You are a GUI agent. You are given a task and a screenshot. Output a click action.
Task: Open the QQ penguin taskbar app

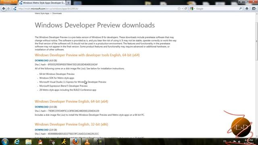40,141
